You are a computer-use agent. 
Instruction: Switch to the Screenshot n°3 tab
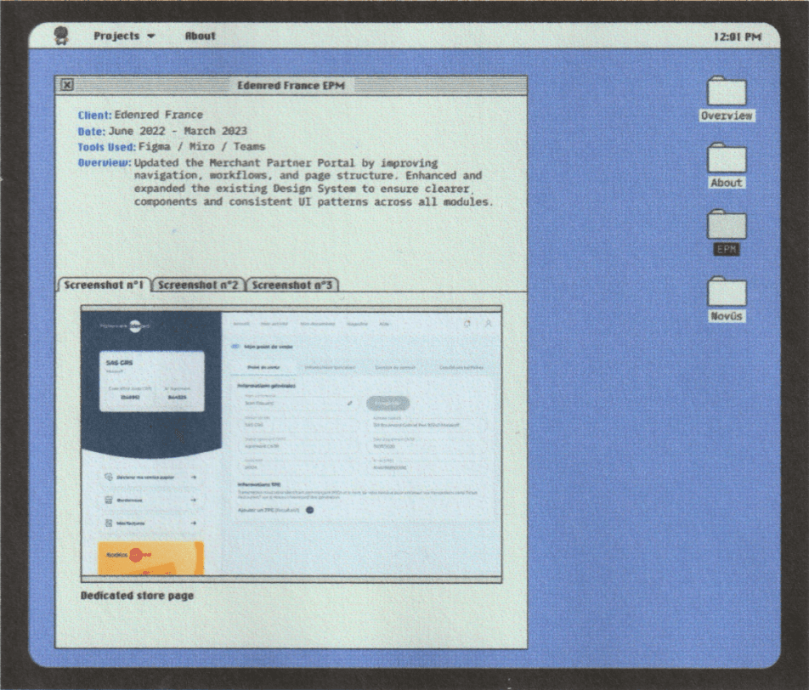[x=292, y=285]
